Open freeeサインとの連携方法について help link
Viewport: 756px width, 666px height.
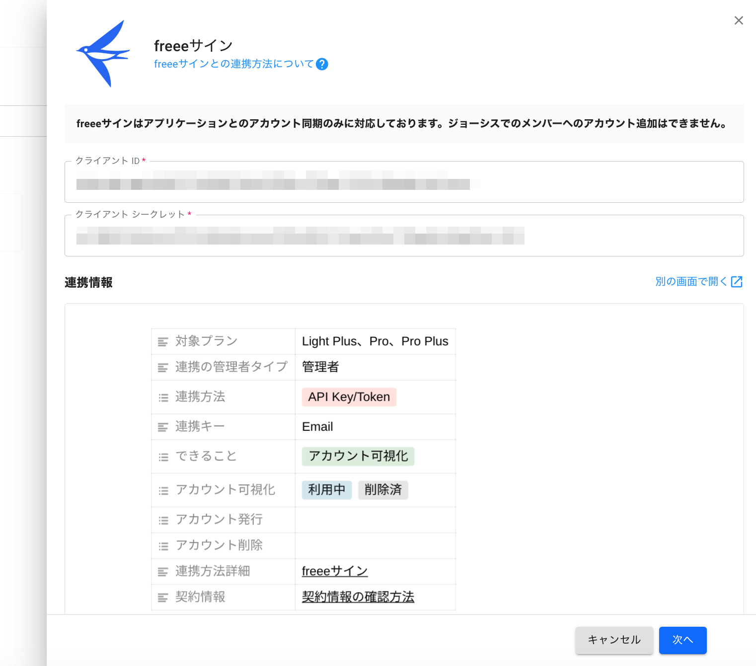(233, 64)
